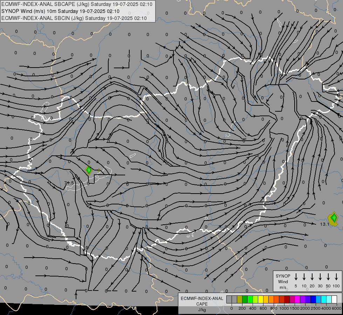Pick the pure yellow CAPE legend swatch
343x315 pixels.
click(261, 300)
